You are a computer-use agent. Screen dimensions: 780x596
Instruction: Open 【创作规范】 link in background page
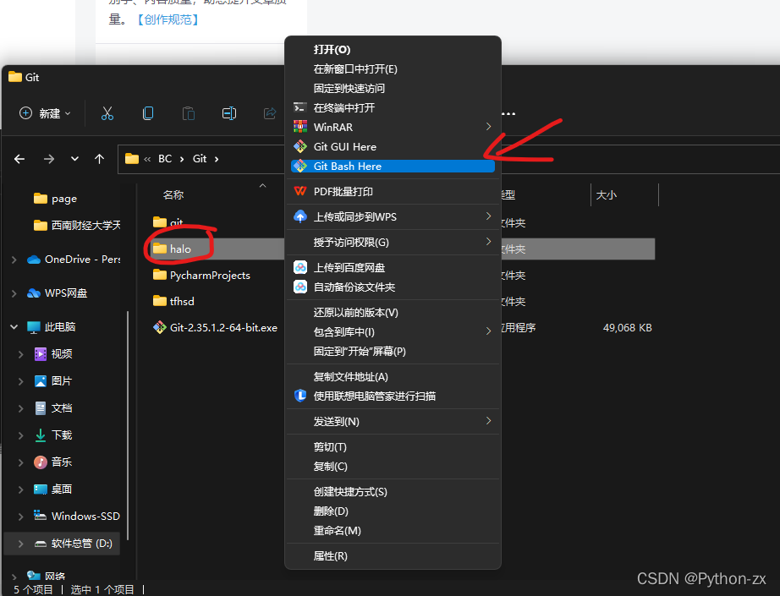point(168,19)
